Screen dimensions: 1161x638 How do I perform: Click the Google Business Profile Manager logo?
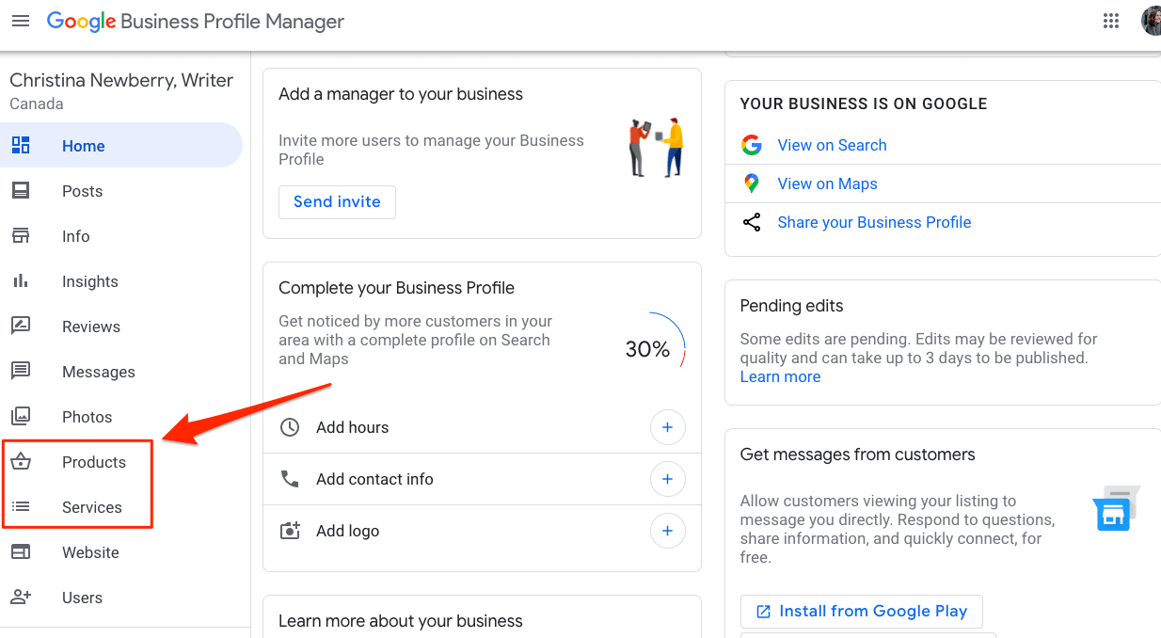(x=196, y=21)
